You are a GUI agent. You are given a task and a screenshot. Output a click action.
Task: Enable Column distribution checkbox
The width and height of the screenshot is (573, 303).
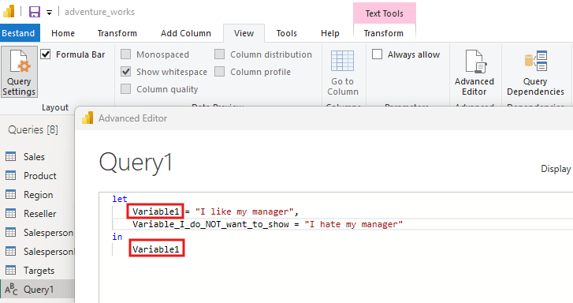pyautogui.click(x=219, y=54)
